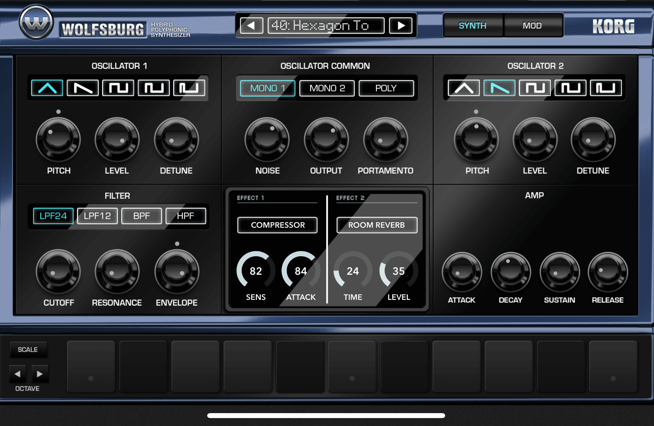This screenshot has height=426, width=654.
Task: Switch voice mode to POLY
Action: [x=386, y=88]
